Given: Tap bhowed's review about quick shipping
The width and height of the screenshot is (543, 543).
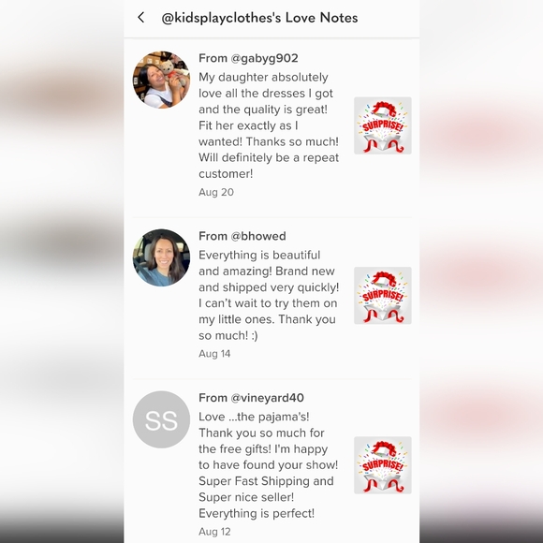Looking at the screenshot, I should pyautogui.click(x=269, y=295).
